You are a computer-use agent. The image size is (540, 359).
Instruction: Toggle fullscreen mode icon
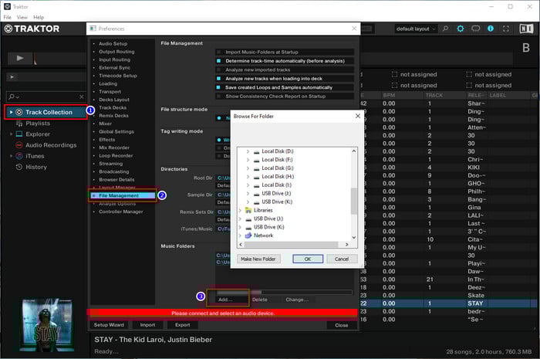[x=505, y=29]
